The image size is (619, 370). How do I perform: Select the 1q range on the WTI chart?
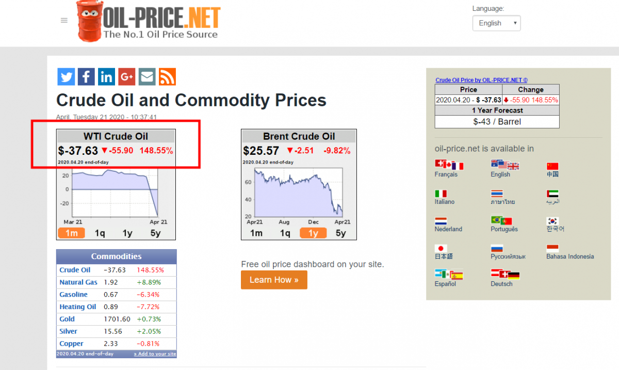(100, 233)
